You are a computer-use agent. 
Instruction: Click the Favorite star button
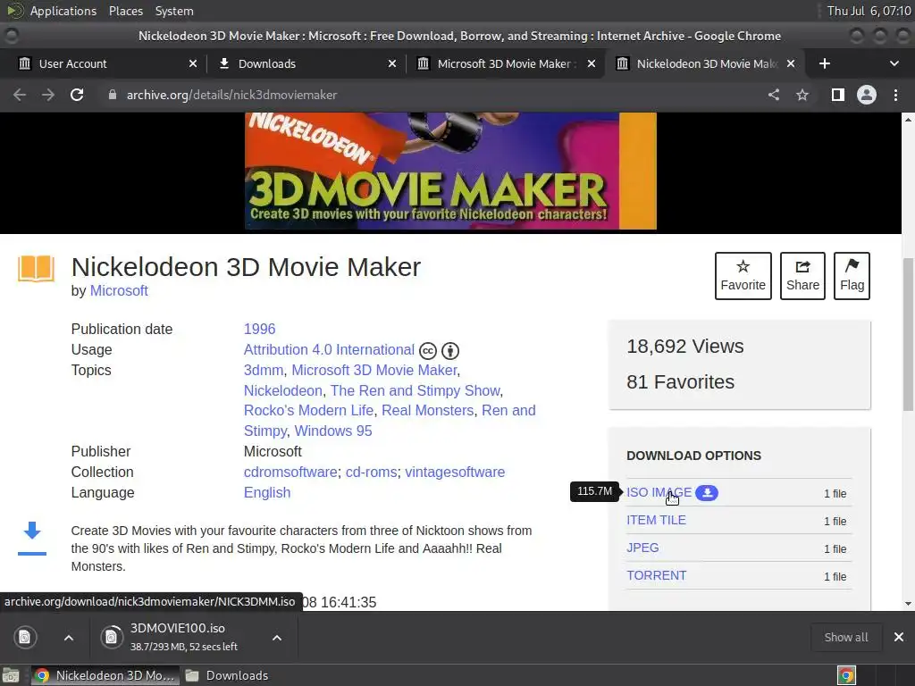pos(743,276)
